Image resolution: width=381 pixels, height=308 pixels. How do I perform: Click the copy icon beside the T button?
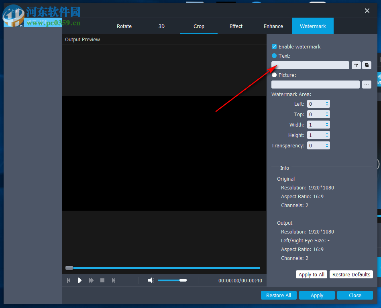[366, 65]
